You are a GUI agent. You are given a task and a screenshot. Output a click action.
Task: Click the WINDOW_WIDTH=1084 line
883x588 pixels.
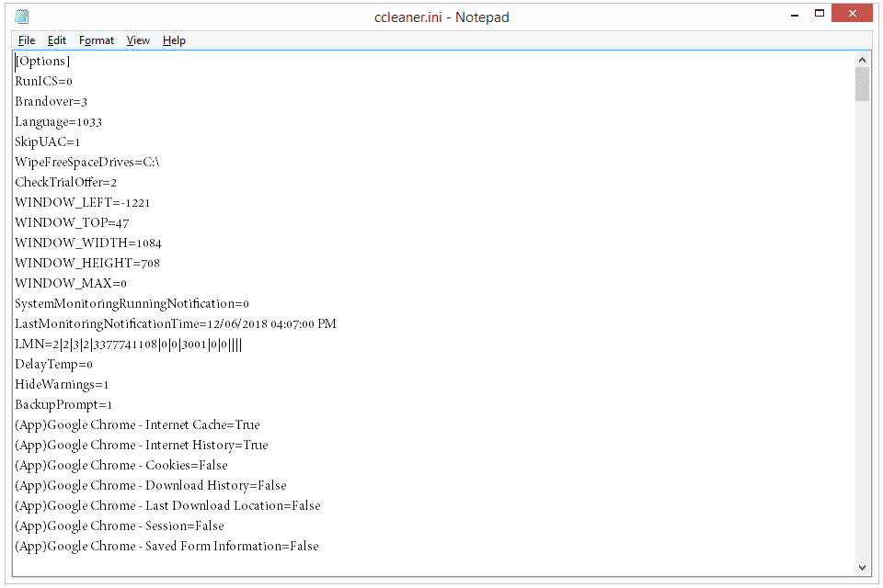point(88,243)
